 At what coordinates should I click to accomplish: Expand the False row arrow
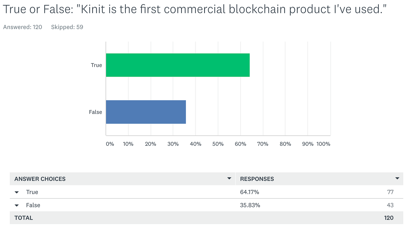pyautogui.click(x=17, y=205)
